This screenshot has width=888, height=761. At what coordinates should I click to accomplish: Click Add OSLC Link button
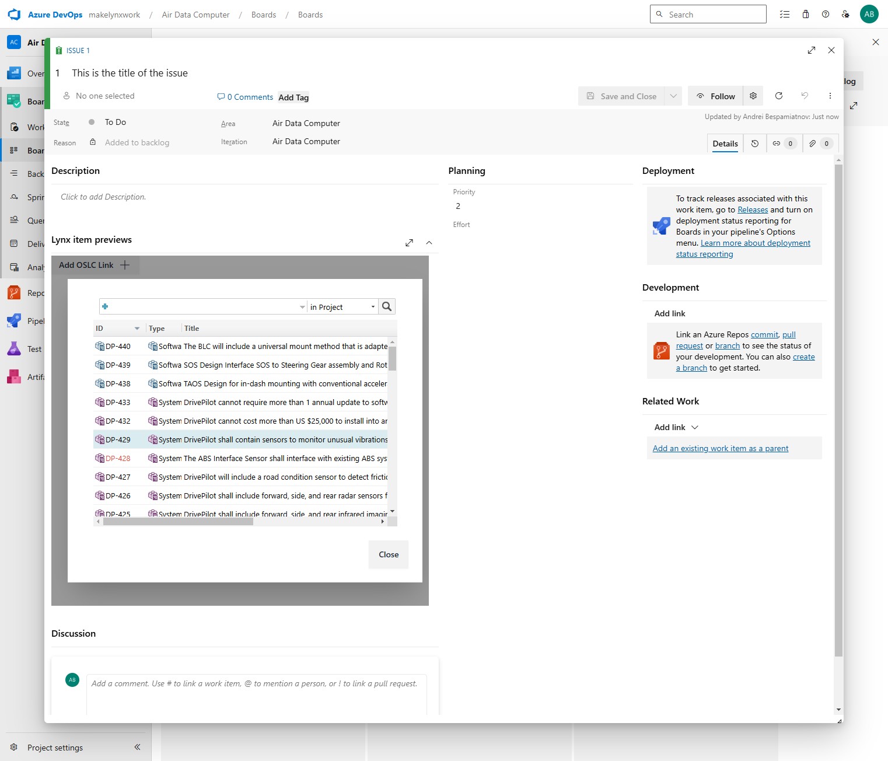coord(95,265)
